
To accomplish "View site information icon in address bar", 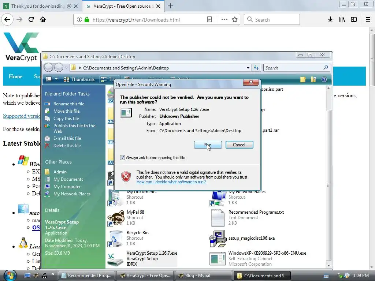I will click(x=79, y=20).
